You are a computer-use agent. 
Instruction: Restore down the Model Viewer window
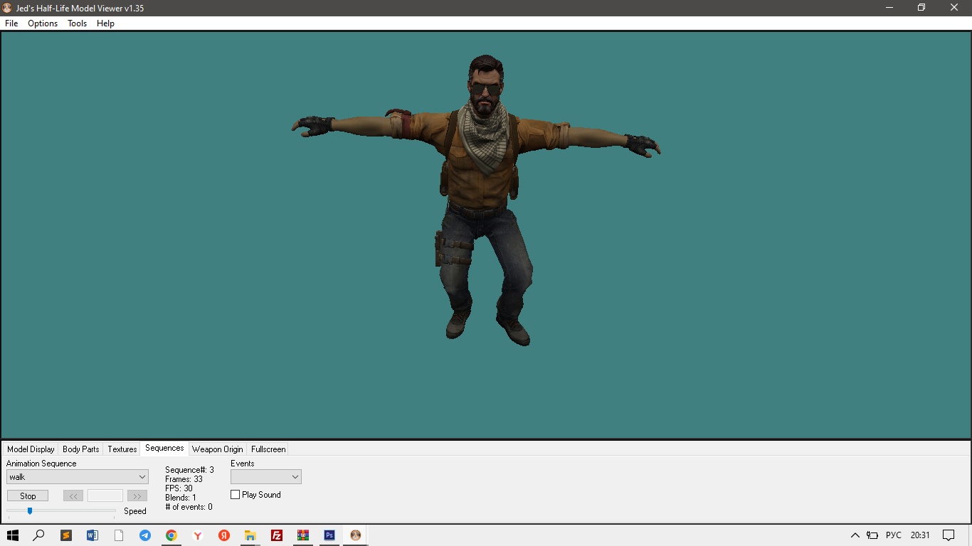point(921,8)
